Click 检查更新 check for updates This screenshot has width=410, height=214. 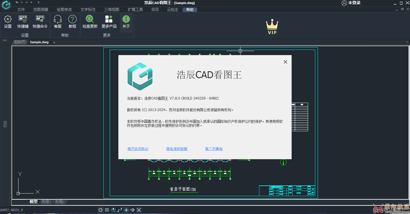click(90, 22)
